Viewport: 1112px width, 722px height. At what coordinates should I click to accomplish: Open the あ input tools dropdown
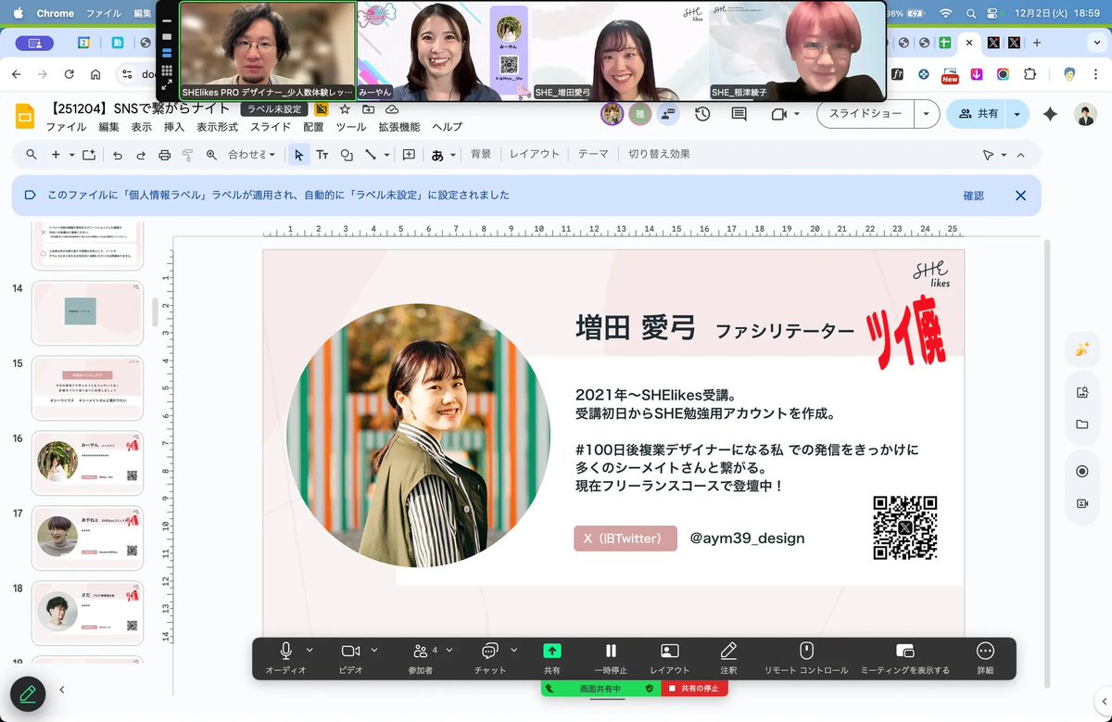pos(443,155)
